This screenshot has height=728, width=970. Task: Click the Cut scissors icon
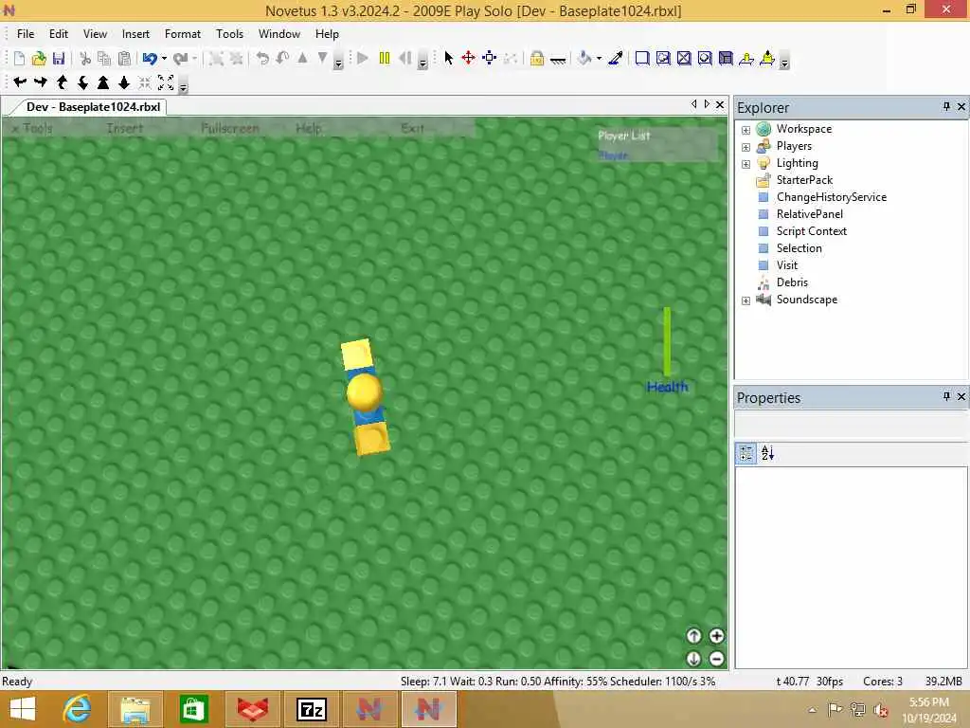point(85,58)
